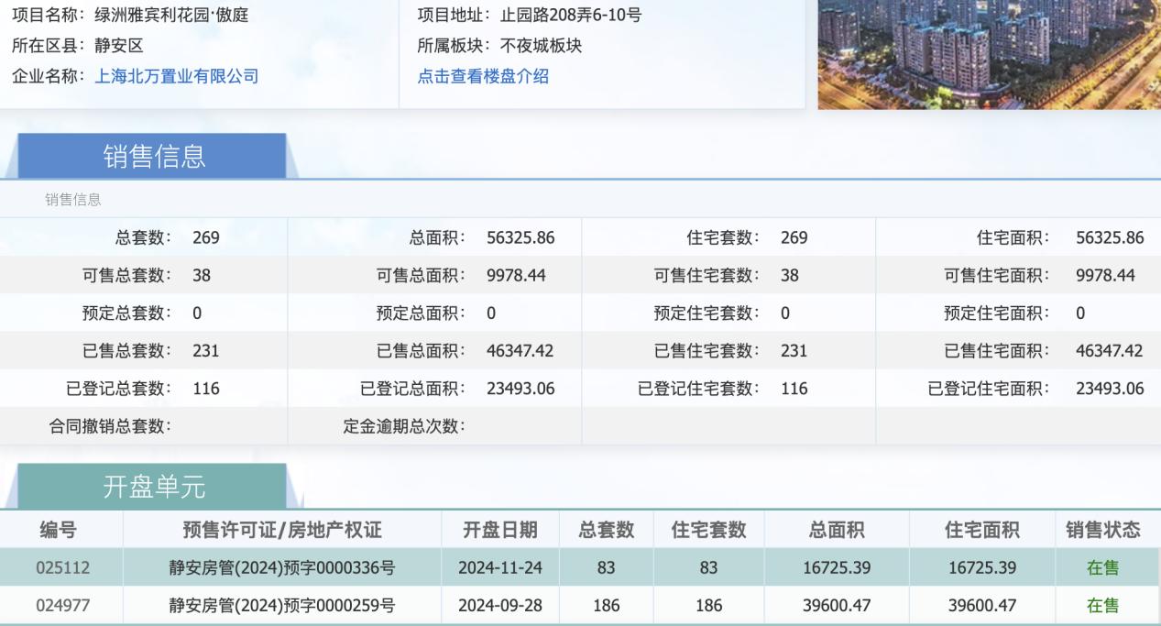1161x626 pixels.
Task: Select the 开盘单元 section tab header
Action: tap(154, 487)
